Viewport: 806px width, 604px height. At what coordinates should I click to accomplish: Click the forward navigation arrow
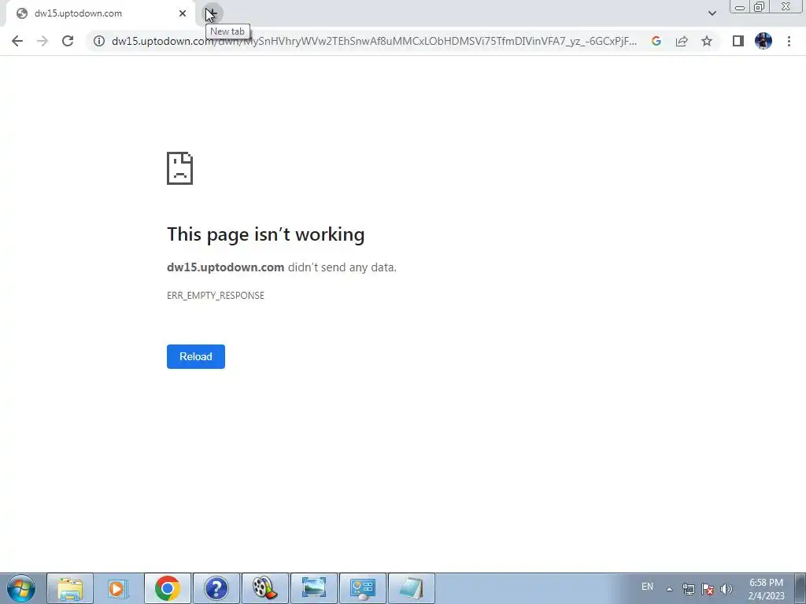(x=43, y=41)
